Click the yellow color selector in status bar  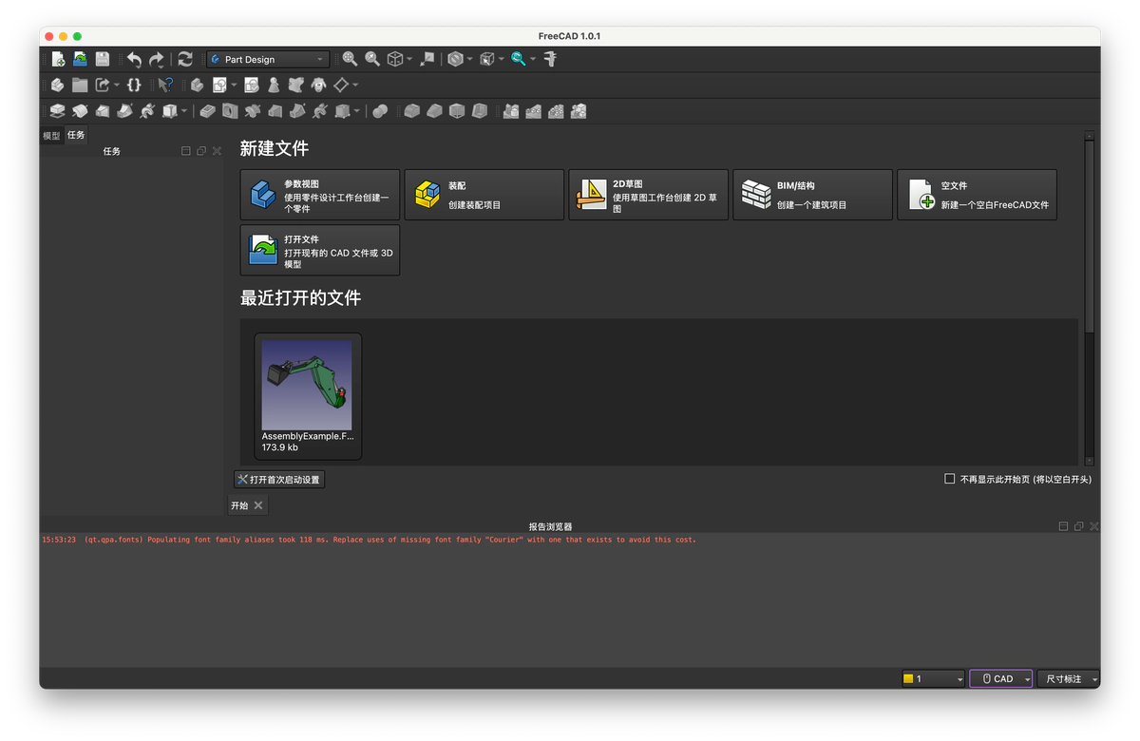[933, 678]
